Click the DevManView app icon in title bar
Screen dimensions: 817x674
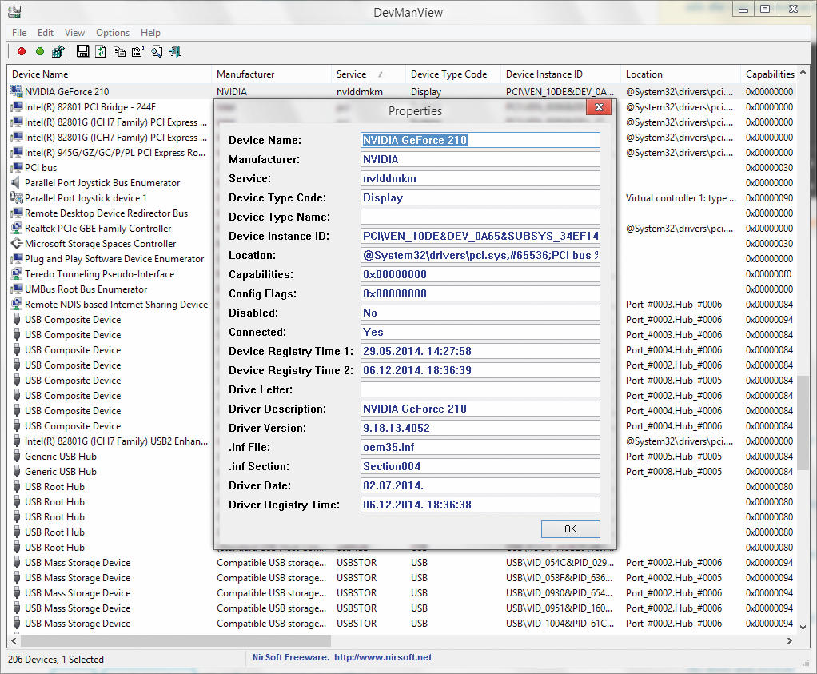click(x=14, y=11)
